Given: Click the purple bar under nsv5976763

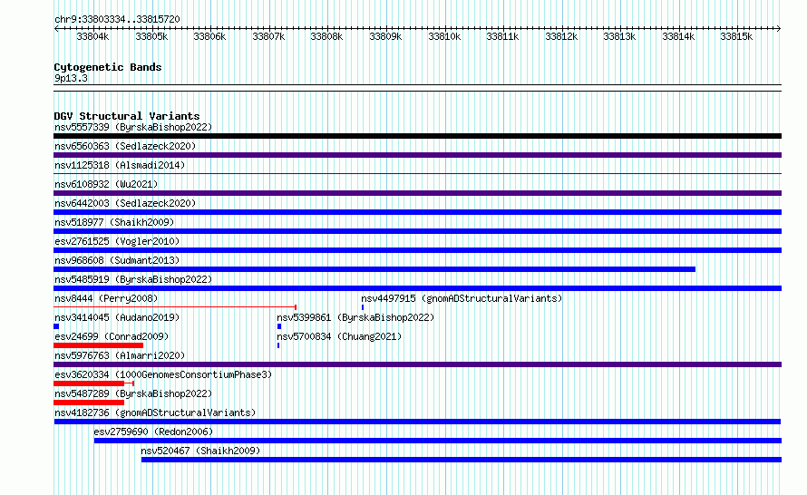Looking at the screenshot, I should [x=417, y=364].
